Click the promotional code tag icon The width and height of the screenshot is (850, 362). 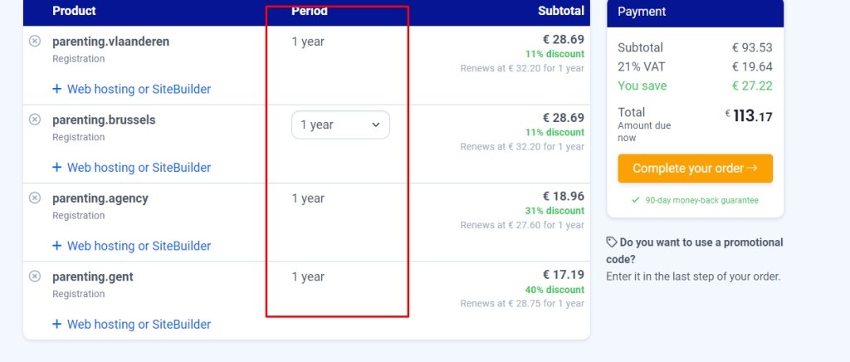612,242
